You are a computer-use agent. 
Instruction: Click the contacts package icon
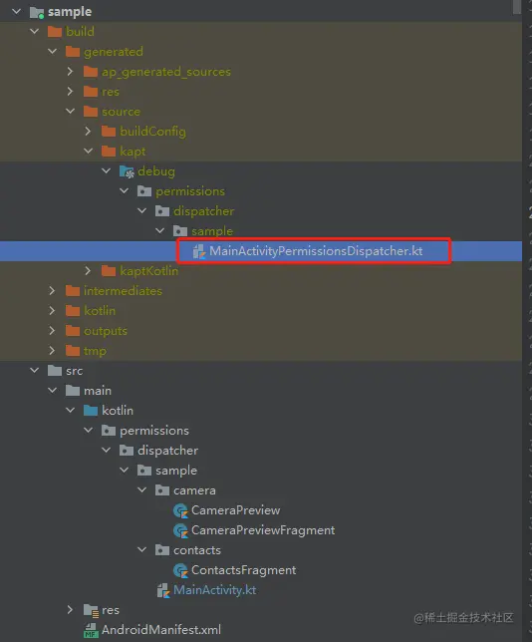click(x=162, y=550)
